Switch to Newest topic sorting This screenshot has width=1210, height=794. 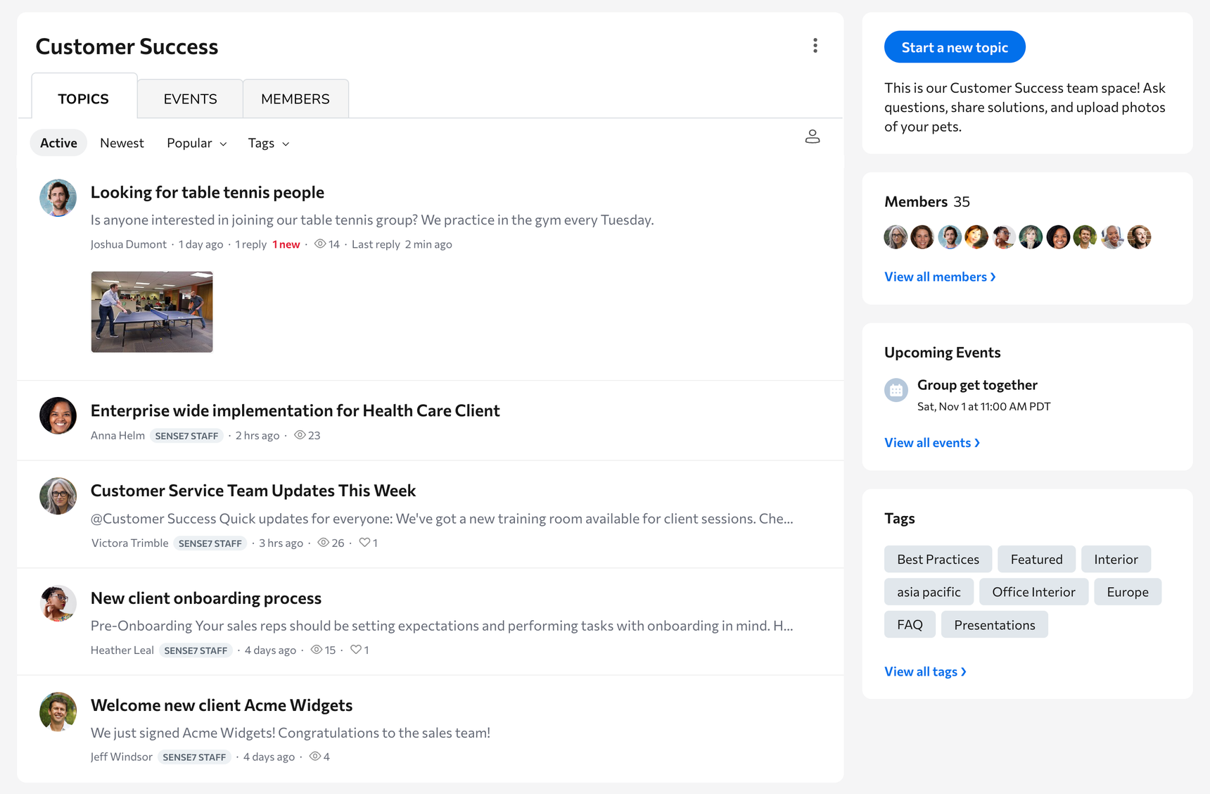[122, 143]
